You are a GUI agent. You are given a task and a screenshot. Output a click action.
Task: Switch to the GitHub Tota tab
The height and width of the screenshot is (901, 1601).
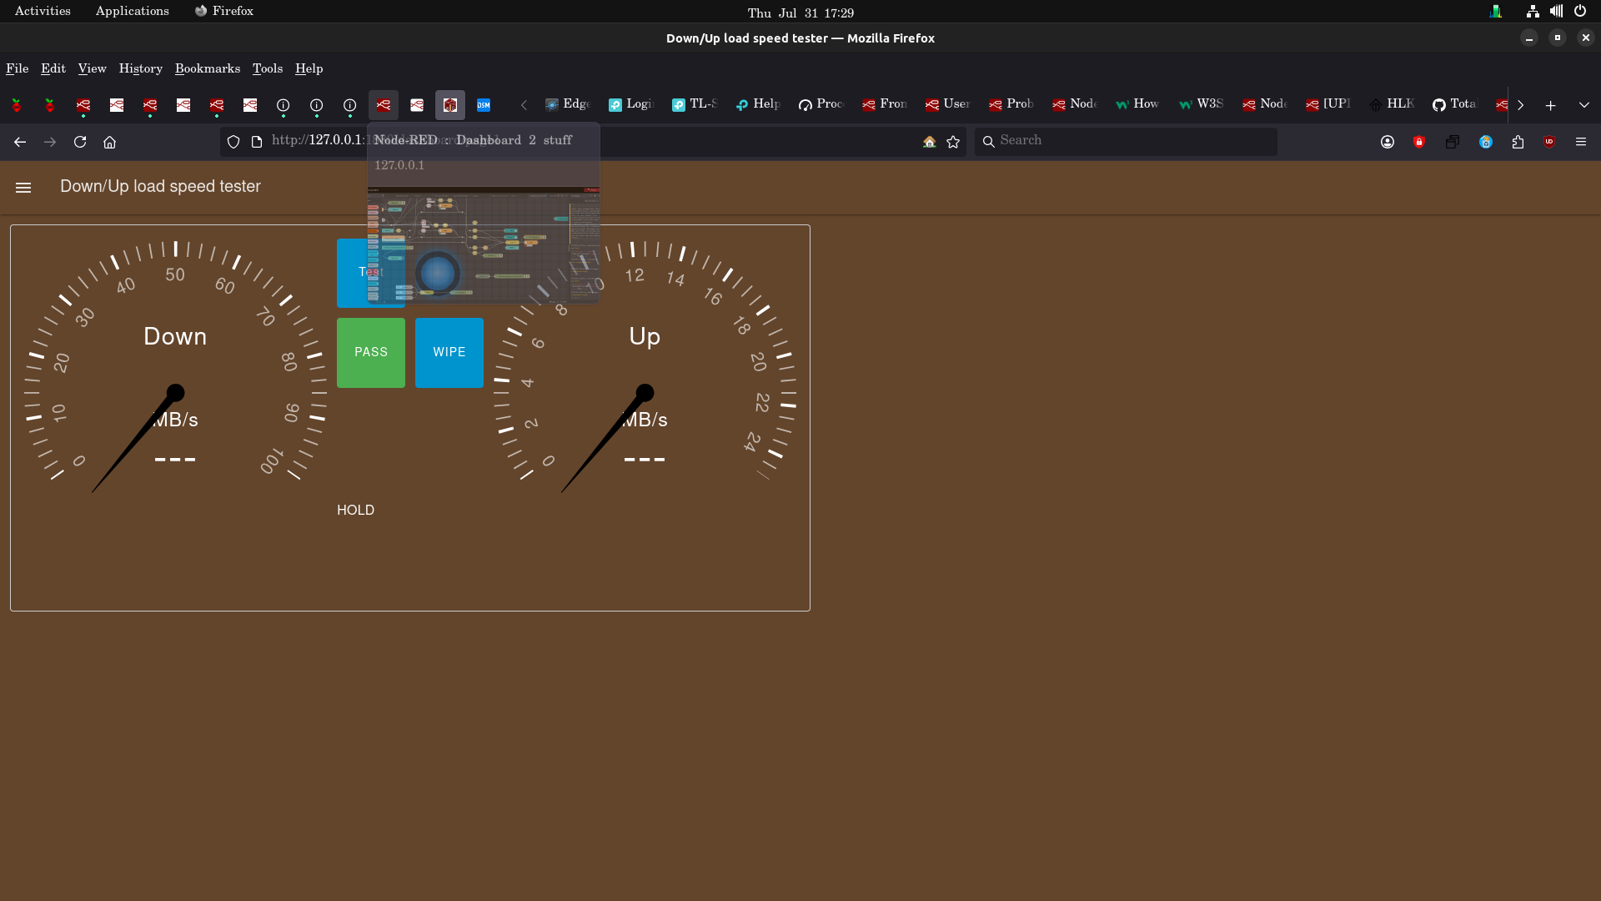point(1455,104)
